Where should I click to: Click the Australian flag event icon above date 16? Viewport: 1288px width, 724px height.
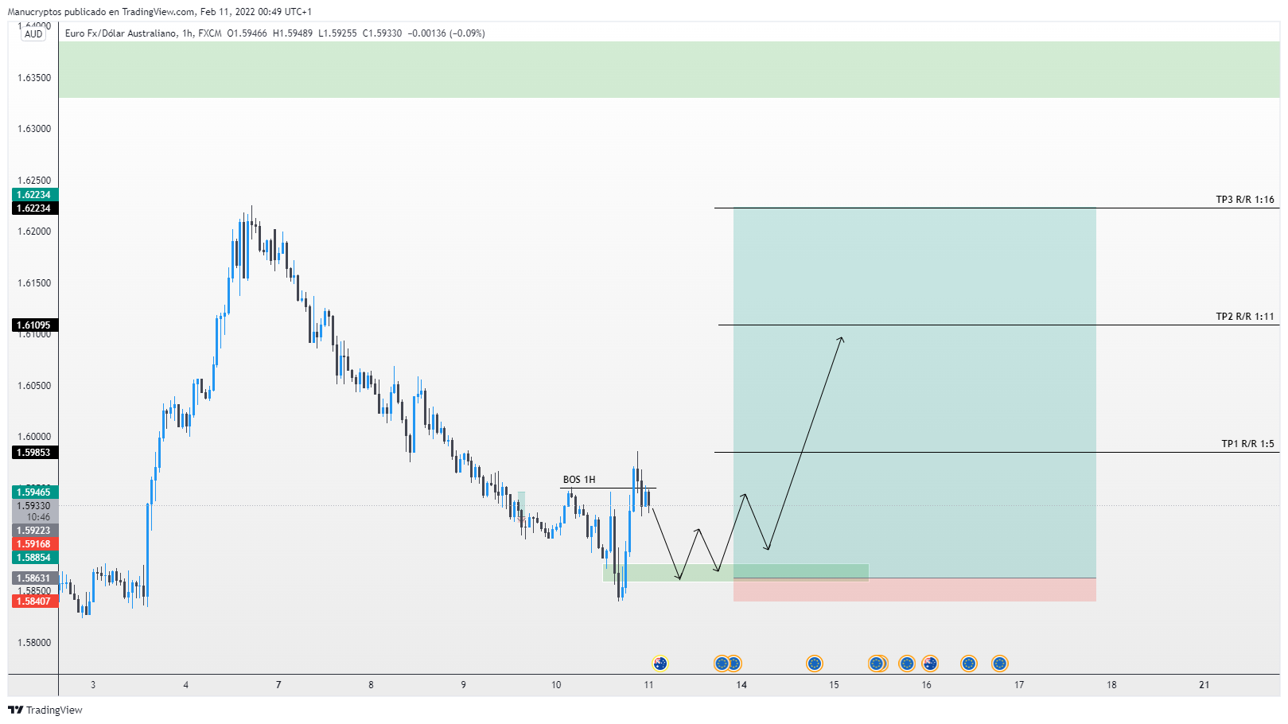[929, 663]
